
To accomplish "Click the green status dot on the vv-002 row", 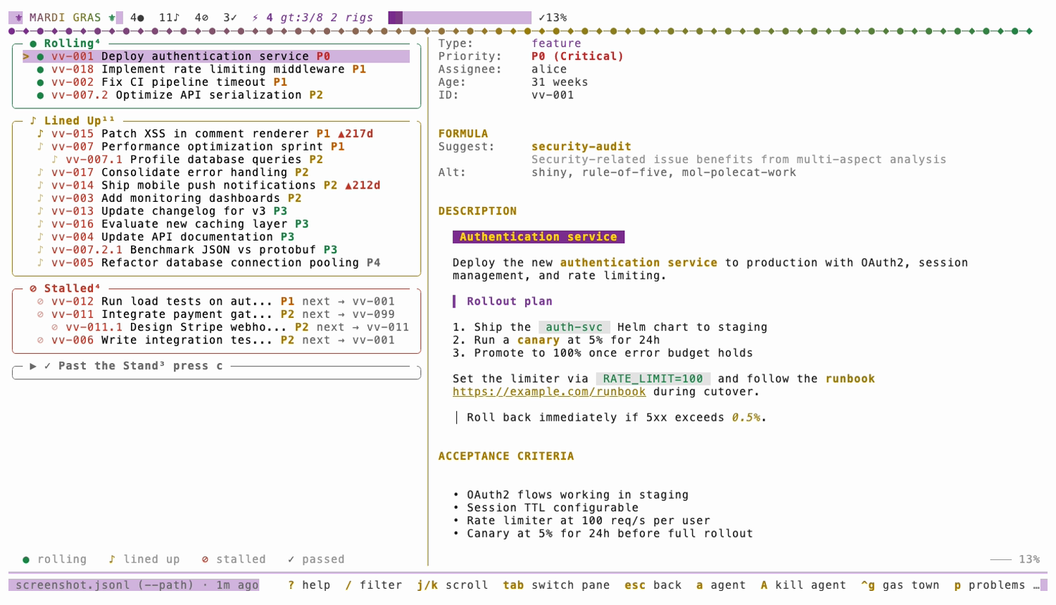I will coord(40,82).
